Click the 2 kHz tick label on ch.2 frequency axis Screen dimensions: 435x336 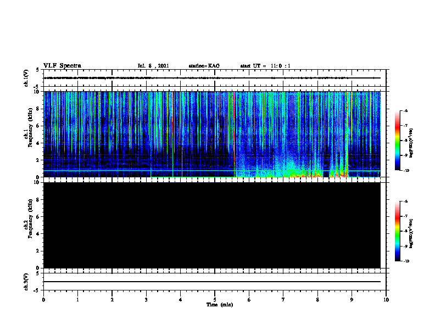click(38, 251)
